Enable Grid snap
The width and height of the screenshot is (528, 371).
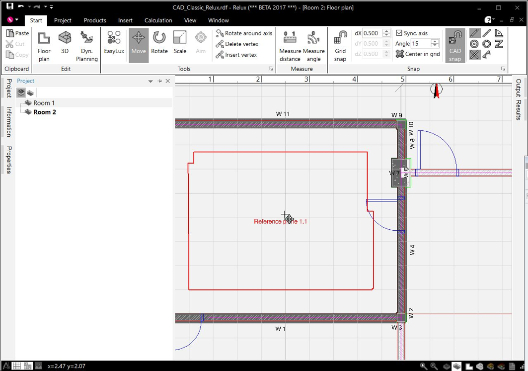[340, 46]
